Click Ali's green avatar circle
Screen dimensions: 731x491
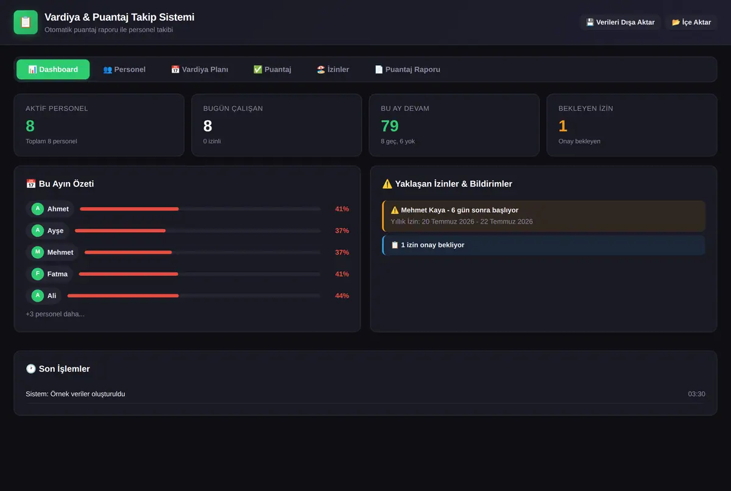coord(38,295)
